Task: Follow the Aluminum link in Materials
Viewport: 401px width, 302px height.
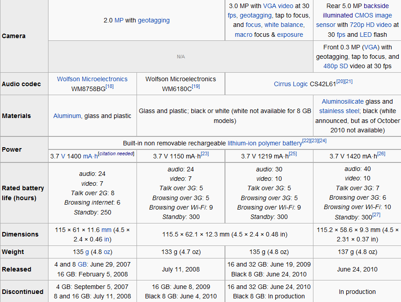Action: click(x=67, y=116)
